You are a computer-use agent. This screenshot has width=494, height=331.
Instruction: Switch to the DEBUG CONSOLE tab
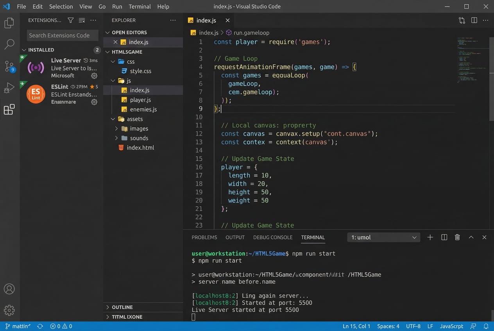coord(273,237)
